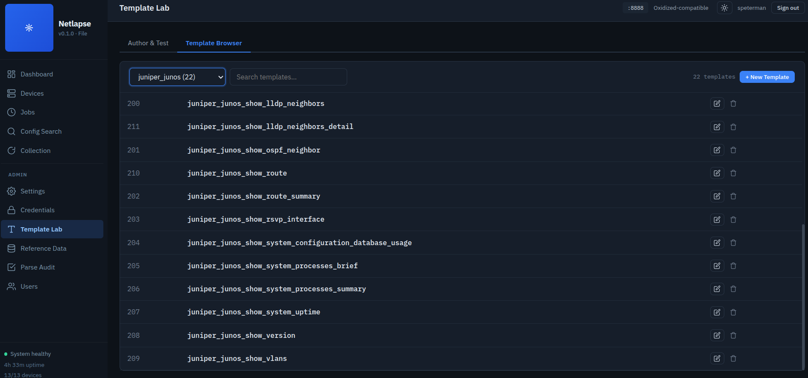Edit juniper_junos_show_vlans template
The width and height of the screenshot is (808, 378).
717,358
